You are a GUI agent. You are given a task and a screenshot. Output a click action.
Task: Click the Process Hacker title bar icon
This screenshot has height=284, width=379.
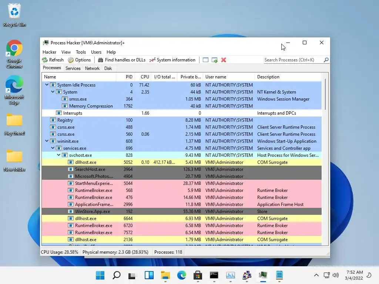click(46, 43)
